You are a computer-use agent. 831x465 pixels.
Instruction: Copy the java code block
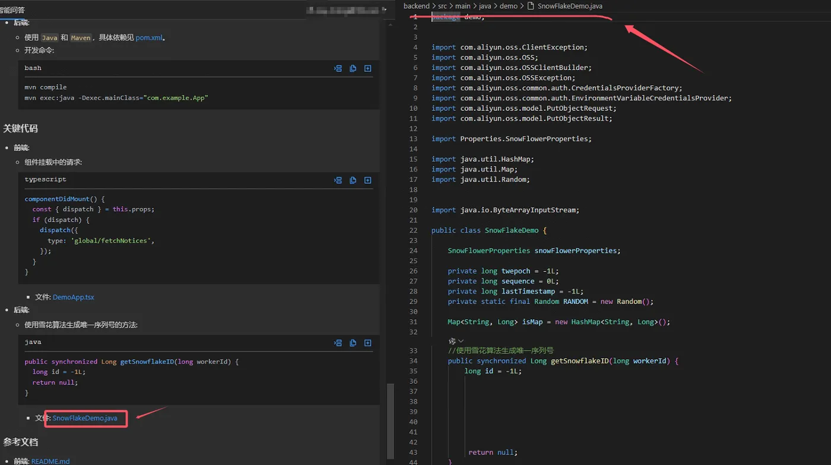tap(353, 342)
